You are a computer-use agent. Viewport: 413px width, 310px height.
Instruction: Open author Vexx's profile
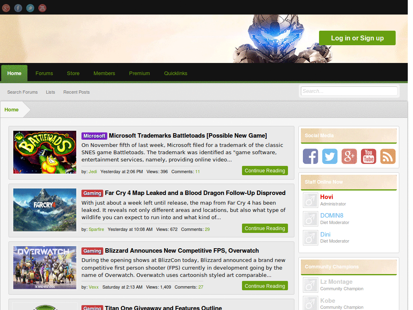(x=94, y=287)
